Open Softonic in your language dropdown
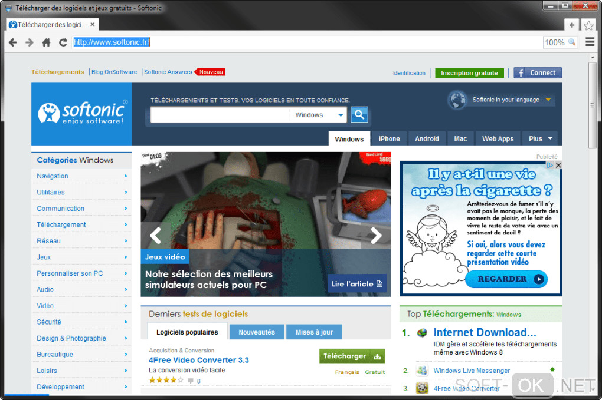This screenshot has height=400, width=602. (512, 100)
